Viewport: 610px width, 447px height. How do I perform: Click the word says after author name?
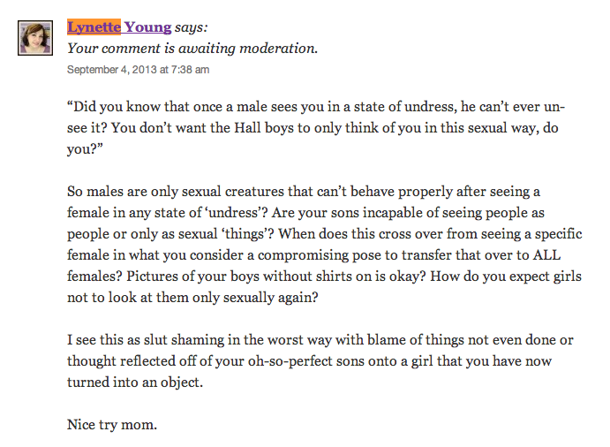pos(191,27)
